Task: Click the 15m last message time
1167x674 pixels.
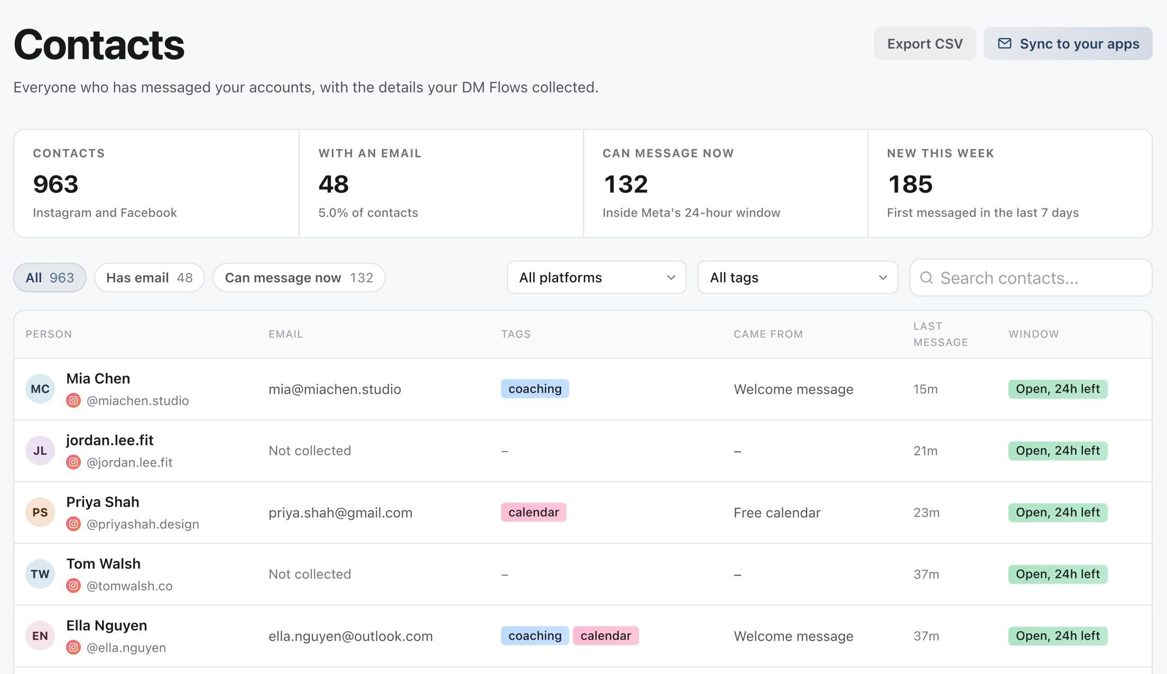Action: pos(925,389)
